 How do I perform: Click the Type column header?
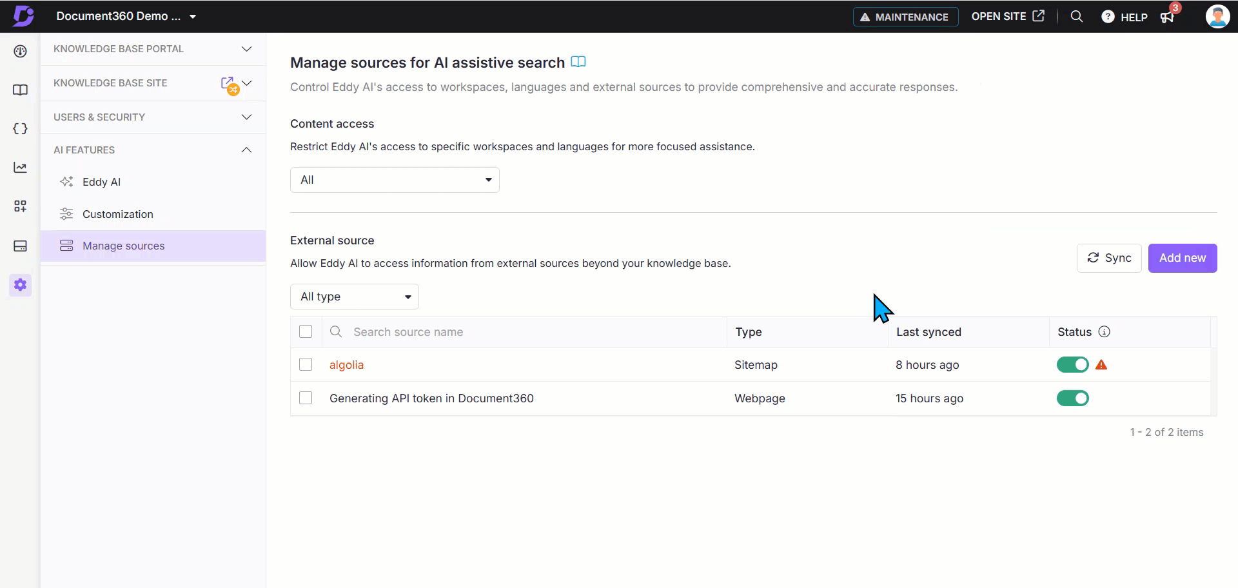click(x=749, y=331)
